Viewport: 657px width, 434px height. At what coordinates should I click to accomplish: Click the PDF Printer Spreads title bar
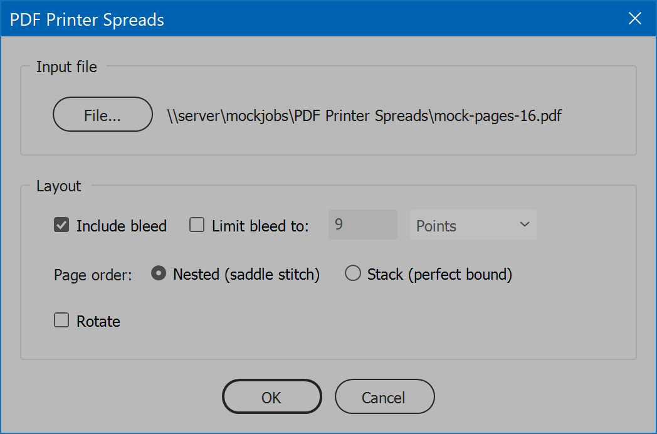tap(313, 19)
